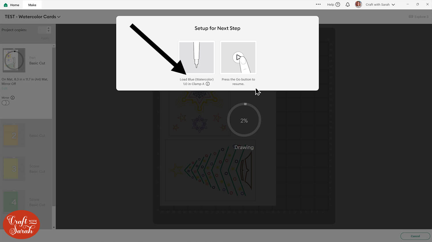Viewport: 432px width, 242px height.
Task: Decrease the project copies value
Action: click(48, 31)
